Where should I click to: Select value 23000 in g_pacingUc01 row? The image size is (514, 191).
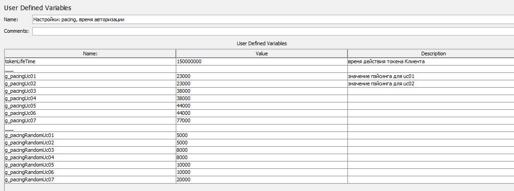(262, 76)
